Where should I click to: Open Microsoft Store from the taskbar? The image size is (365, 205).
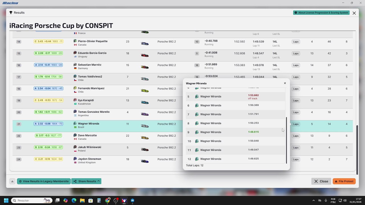pyautogui.click(x=90, y=200)
